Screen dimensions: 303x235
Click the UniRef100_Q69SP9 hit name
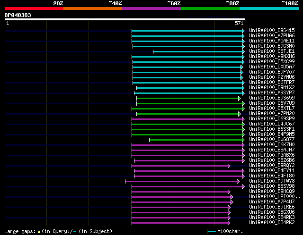coord(272,119)
